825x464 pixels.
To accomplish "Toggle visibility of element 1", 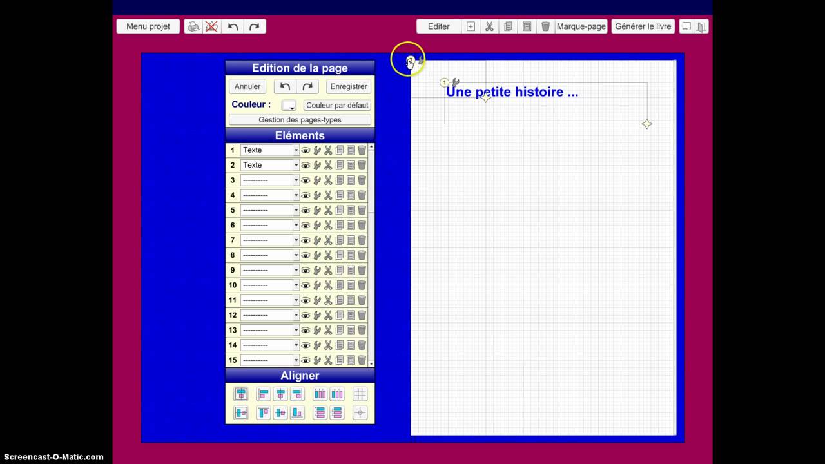I will click(x=306, y=150).
